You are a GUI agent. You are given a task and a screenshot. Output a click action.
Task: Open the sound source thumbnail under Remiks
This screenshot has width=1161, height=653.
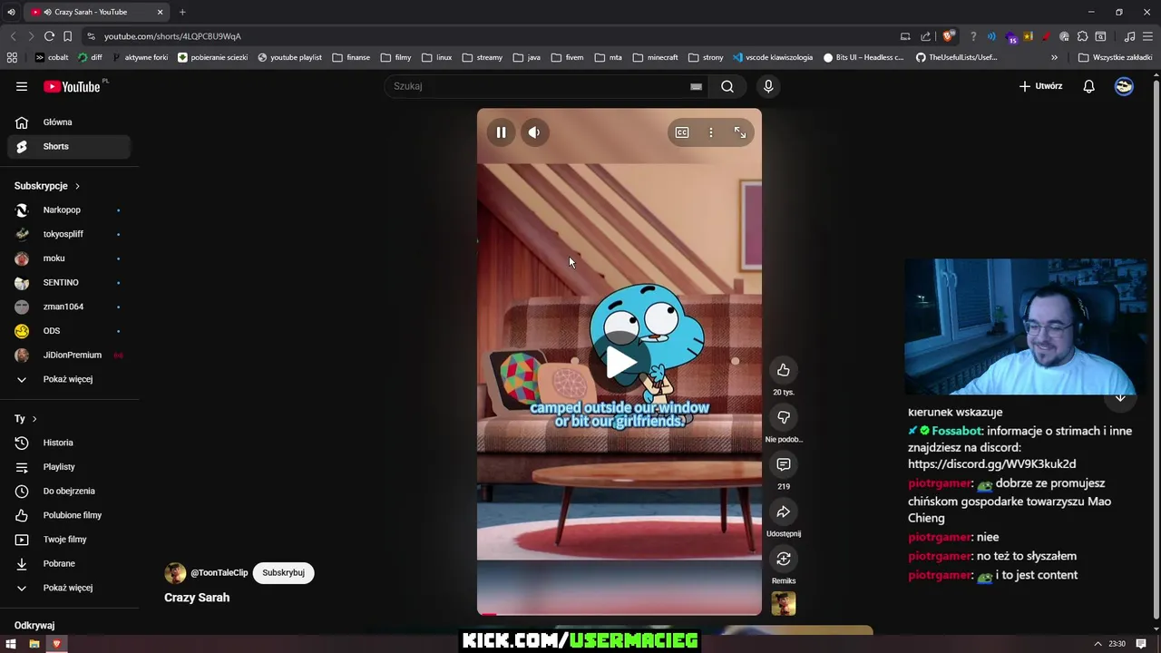click(x=784, y=603)
